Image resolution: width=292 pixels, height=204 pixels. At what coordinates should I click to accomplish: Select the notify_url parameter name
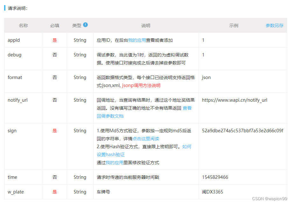17,100
